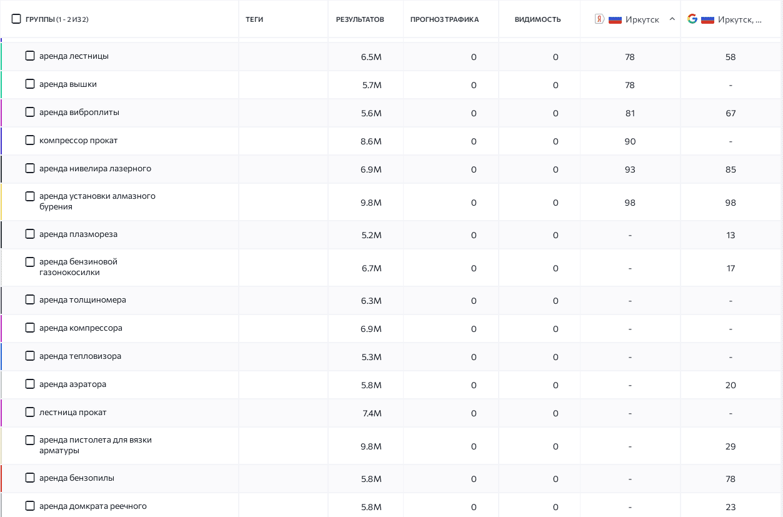This screenshot has height=517, width=783.
Task: Click the Видимость column header
Action: click(x=537, y=19)
